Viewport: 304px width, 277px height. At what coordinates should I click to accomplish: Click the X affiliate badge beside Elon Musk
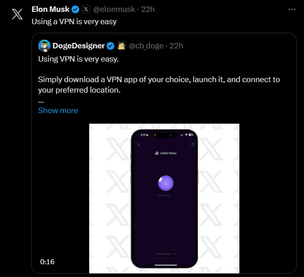pos(86,9)
